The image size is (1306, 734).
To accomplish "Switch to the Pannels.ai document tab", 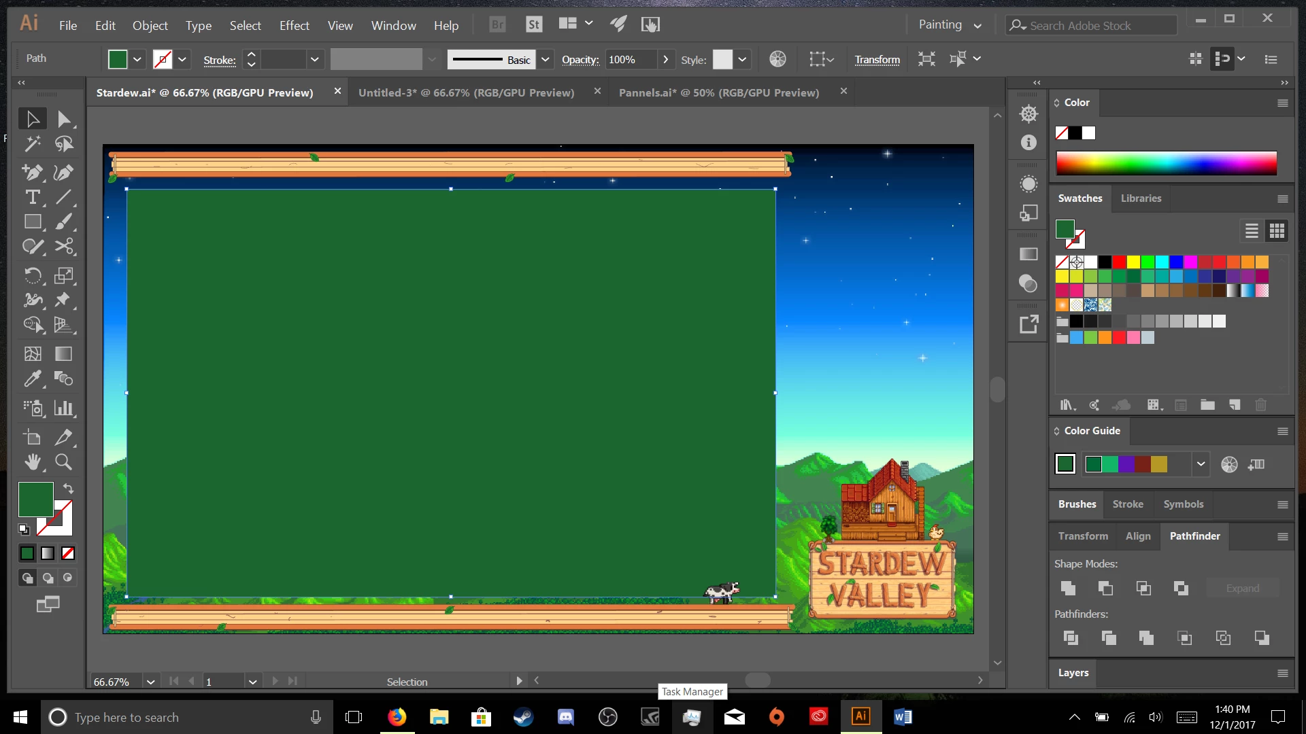I will pos(718,92).
